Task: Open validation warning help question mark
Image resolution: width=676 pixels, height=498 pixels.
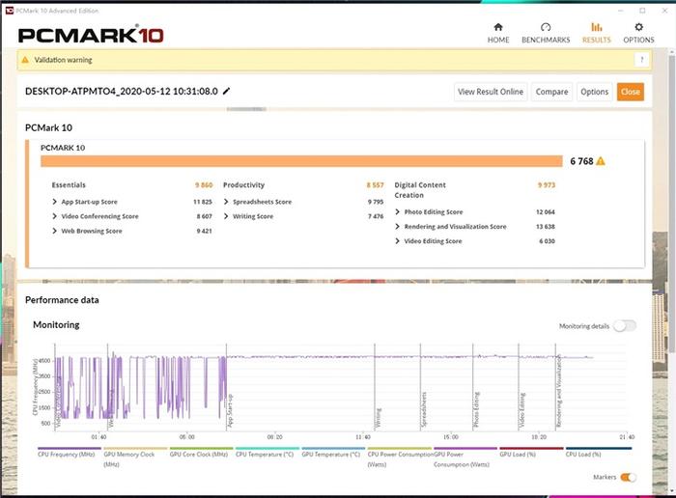Action: 641,60
